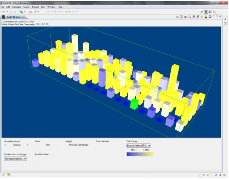Click the black circle target view icon
This screenshot has height=180, width=229.
tap(210, 17)
